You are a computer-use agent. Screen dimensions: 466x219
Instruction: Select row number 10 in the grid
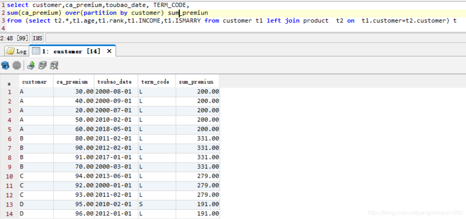9,176
